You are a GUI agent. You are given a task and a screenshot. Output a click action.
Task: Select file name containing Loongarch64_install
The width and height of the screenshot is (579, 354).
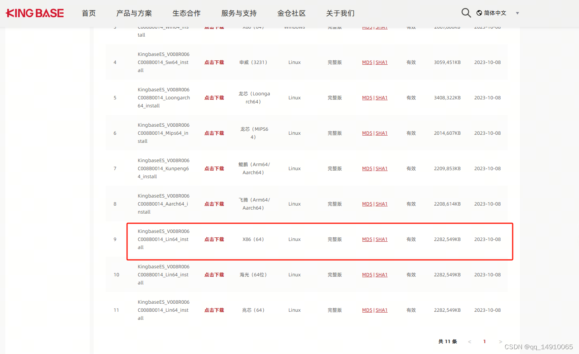[x=164, y=98]
